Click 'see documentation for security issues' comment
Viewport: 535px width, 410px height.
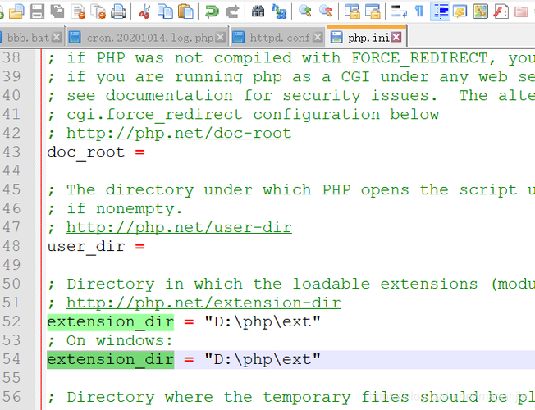click(x=252, y=95)
